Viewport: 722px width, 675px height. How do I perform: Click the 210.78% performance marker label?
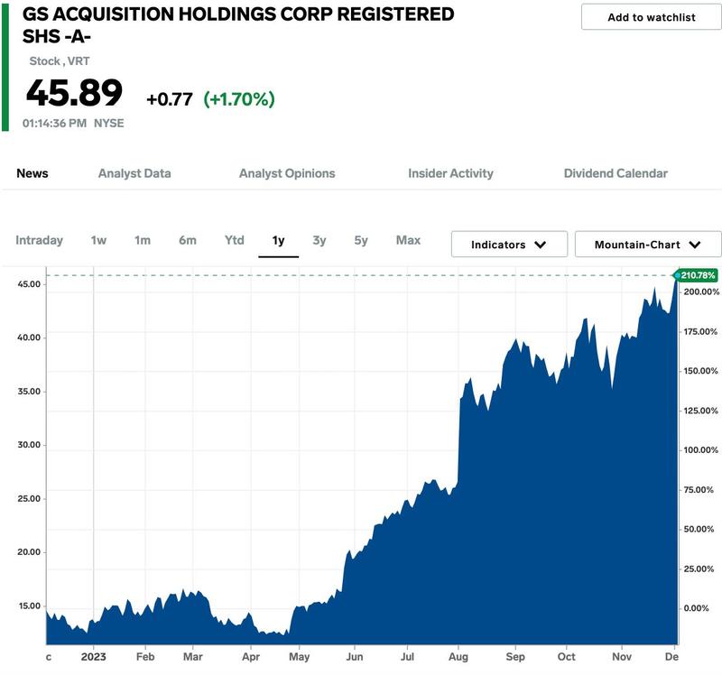pos(697,275)
